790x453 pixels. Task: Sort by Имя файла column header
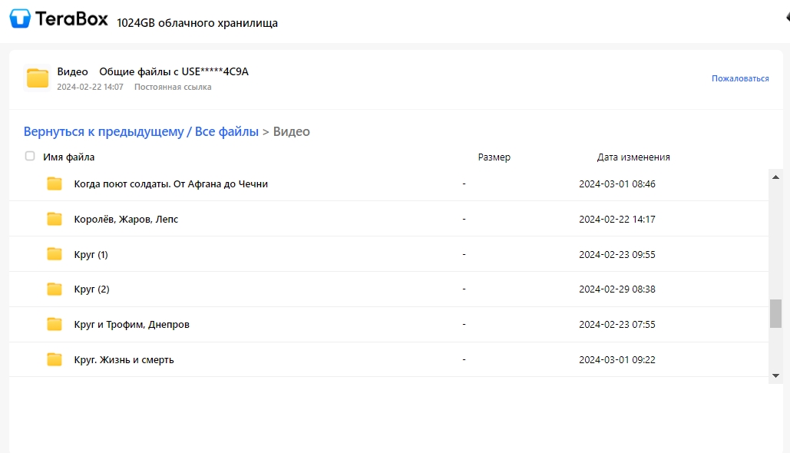coord(68,157)
